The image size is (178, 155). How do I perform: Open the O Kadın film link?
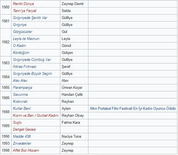(x=20, y=46)
